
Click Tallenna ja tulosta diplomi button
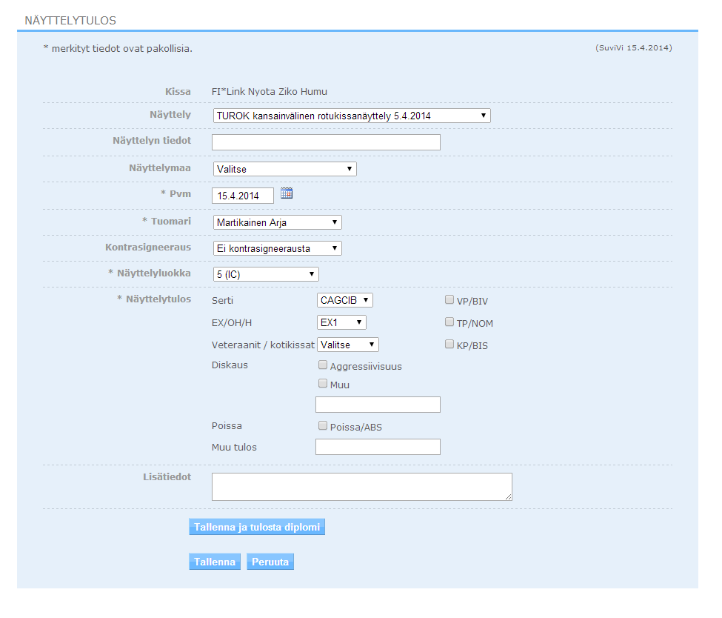(x=257, y=527)
